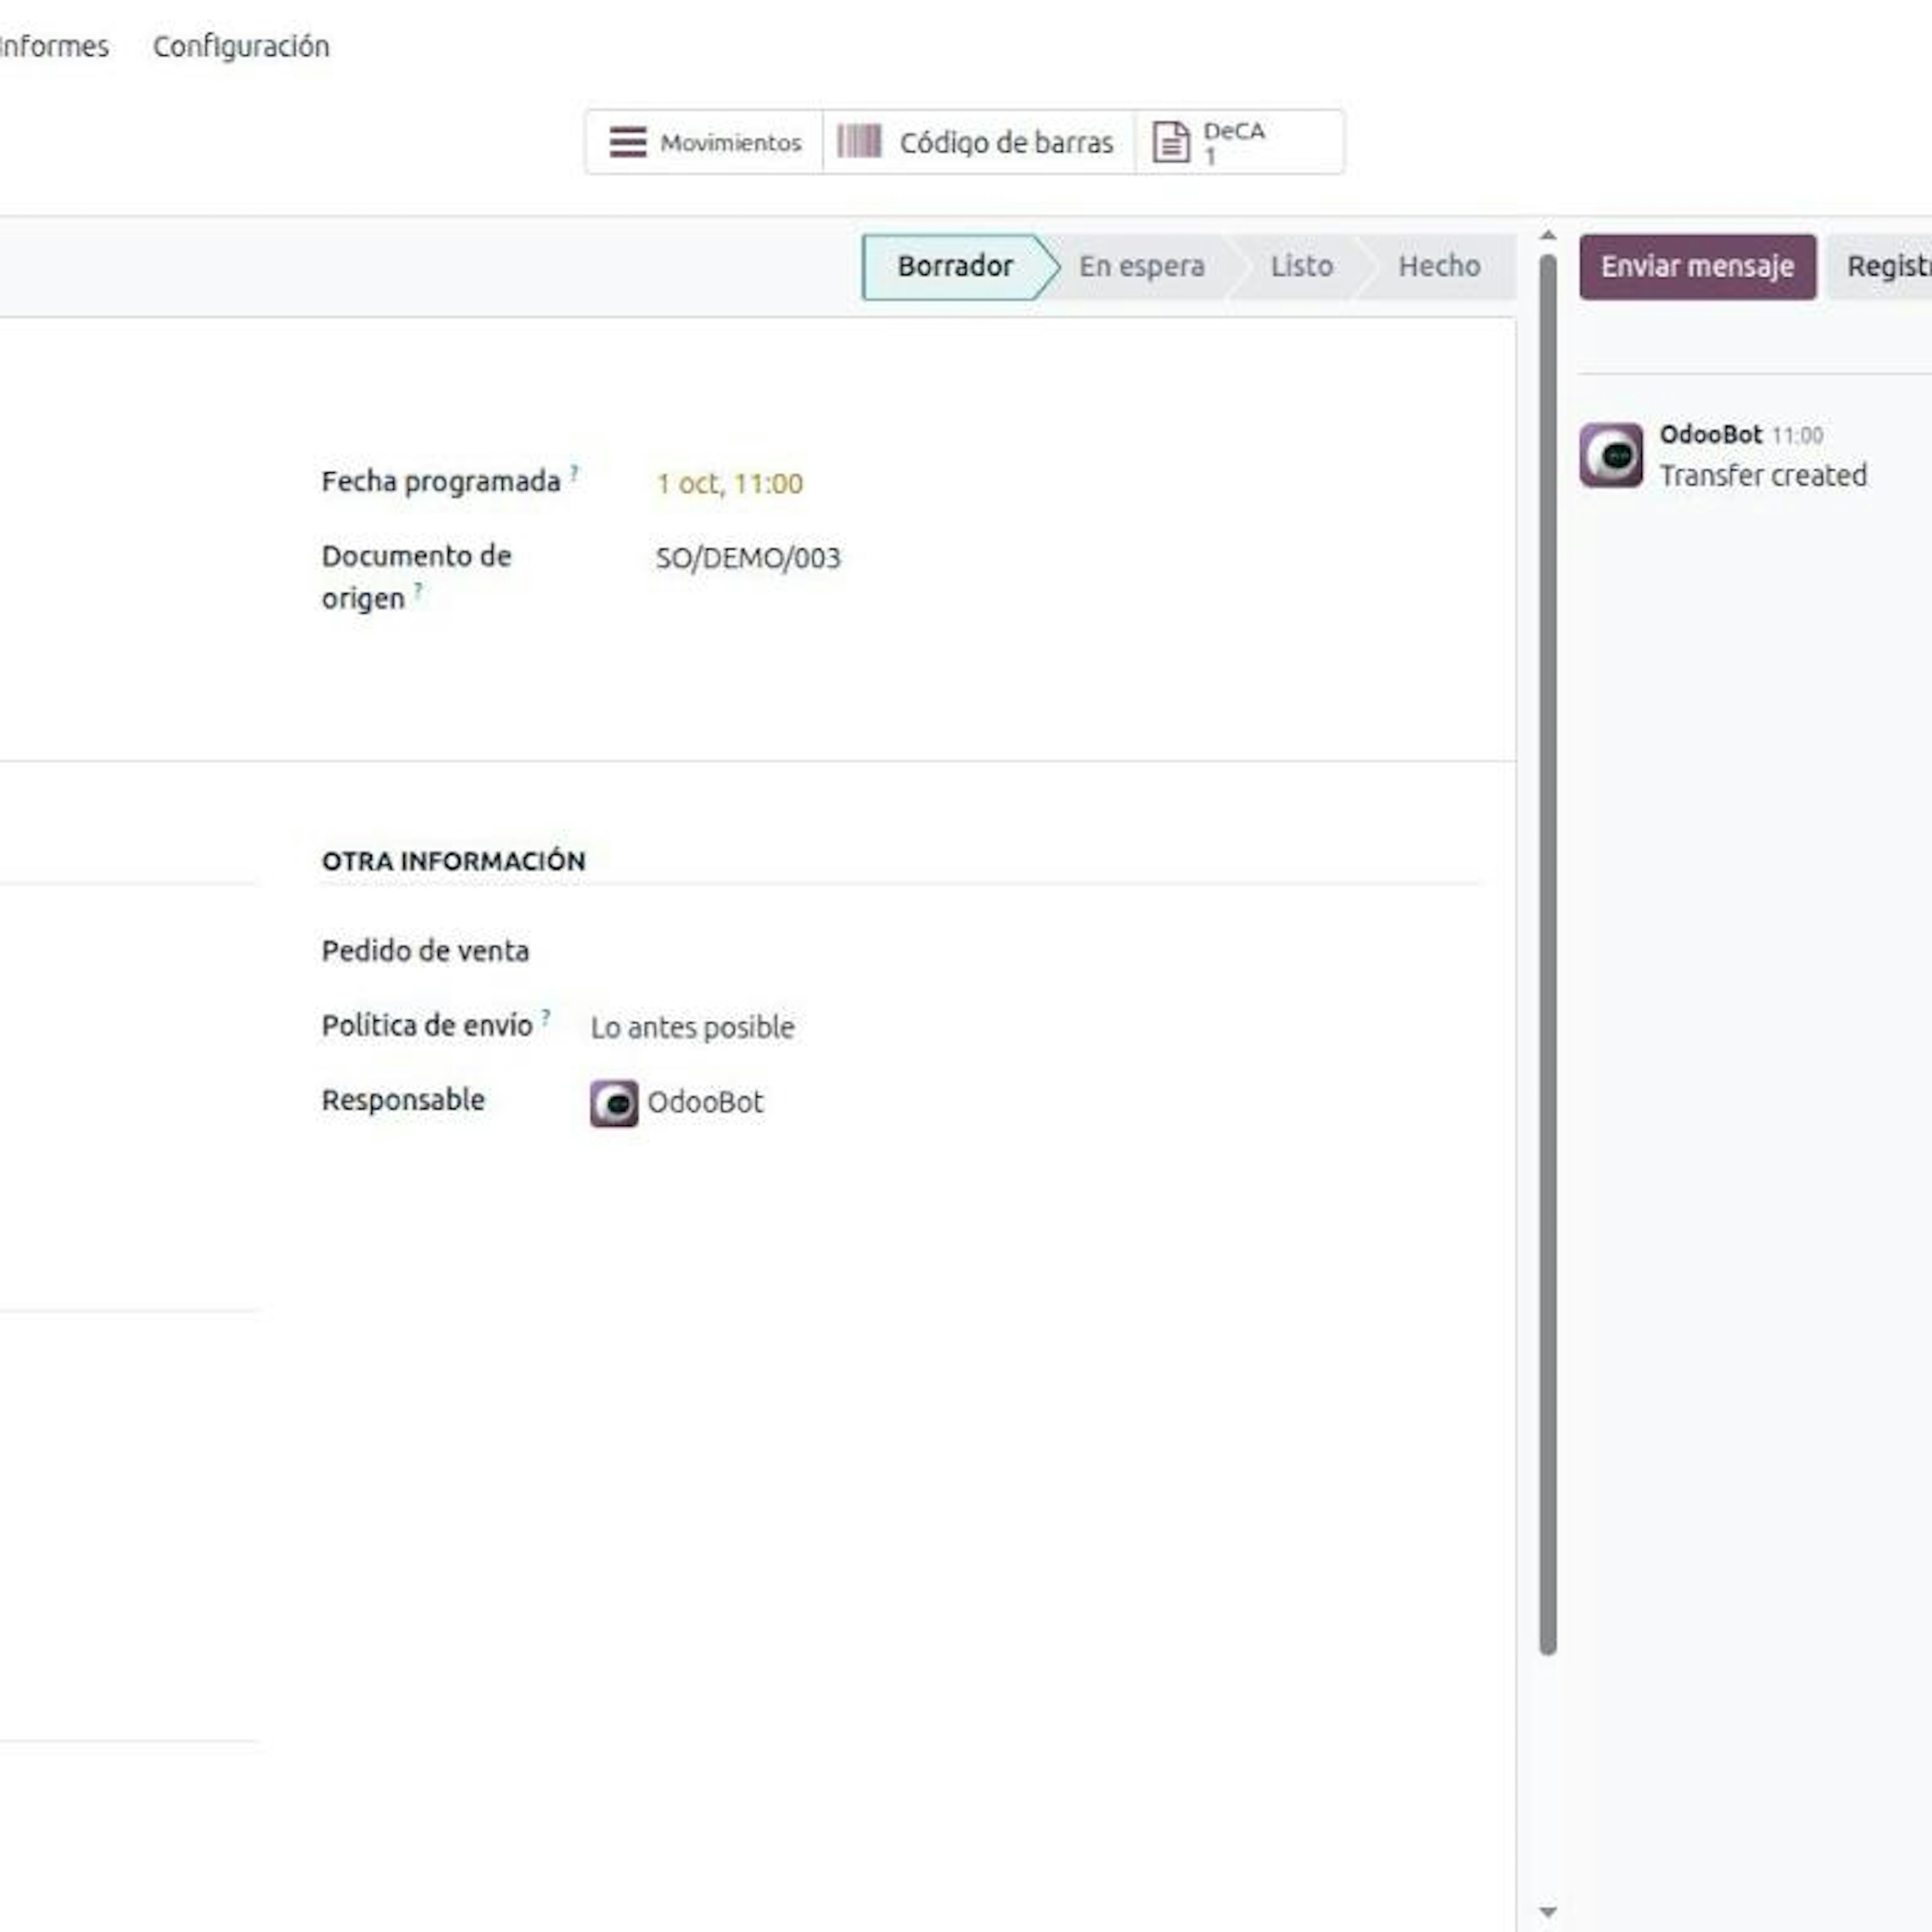Image resolution: width=1932 pixels, height=1932 pixels.
Task: Open the Configuración menu
Action: (241, 46)
